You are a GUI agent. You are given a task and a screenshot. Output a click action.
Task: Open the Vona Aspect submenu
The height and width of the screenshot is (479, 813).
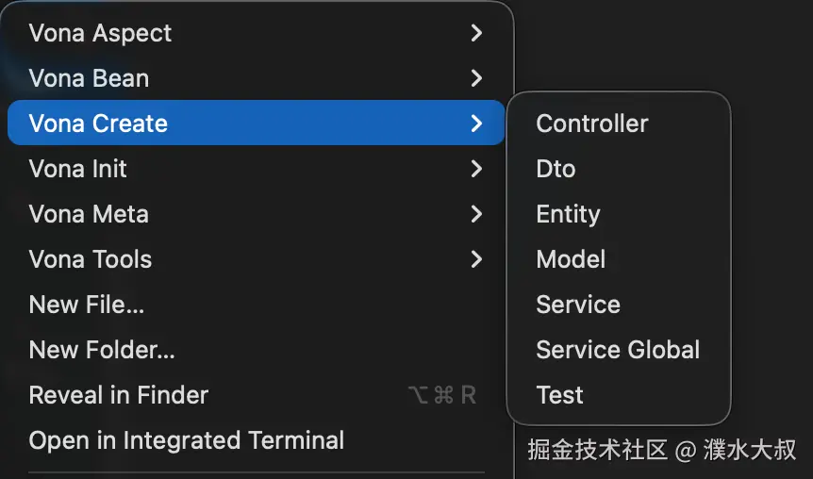(x=100, y=33)
